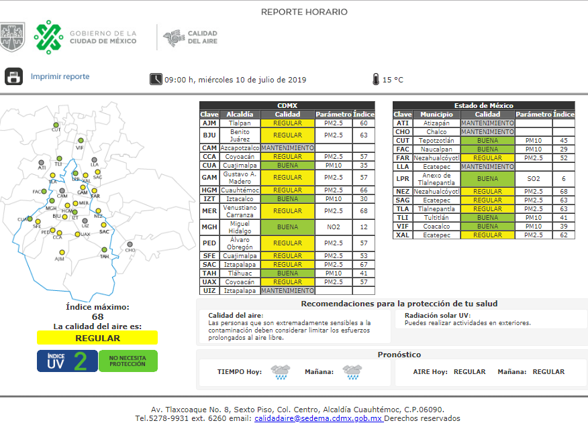Select the FAC station marker on the map
The image size is (588, 429).
coord(44,191)
